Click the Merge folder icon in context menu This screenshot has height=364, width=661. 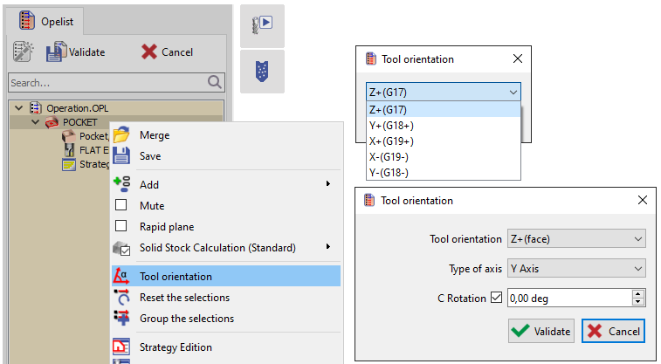pyautogui.click(x=122, y=135)
